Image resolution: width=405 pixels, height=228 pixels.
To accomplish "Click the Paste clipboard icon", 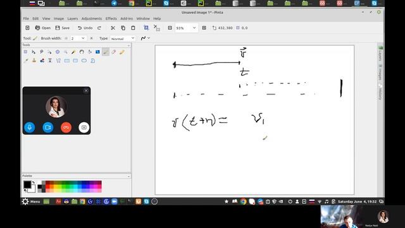I will tap(133, 28).
